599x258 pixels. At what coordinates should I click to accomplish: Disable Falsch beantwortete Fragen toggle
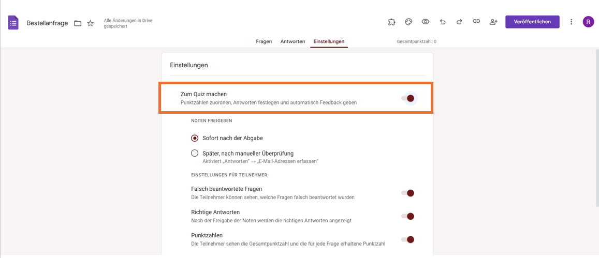click(x=407, y=193)
